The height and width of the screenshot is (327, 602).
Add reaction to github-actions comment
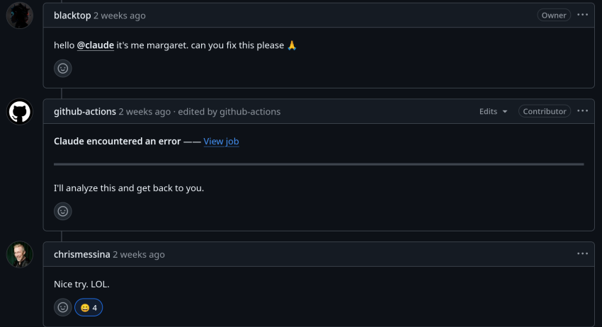click(63, 211)
